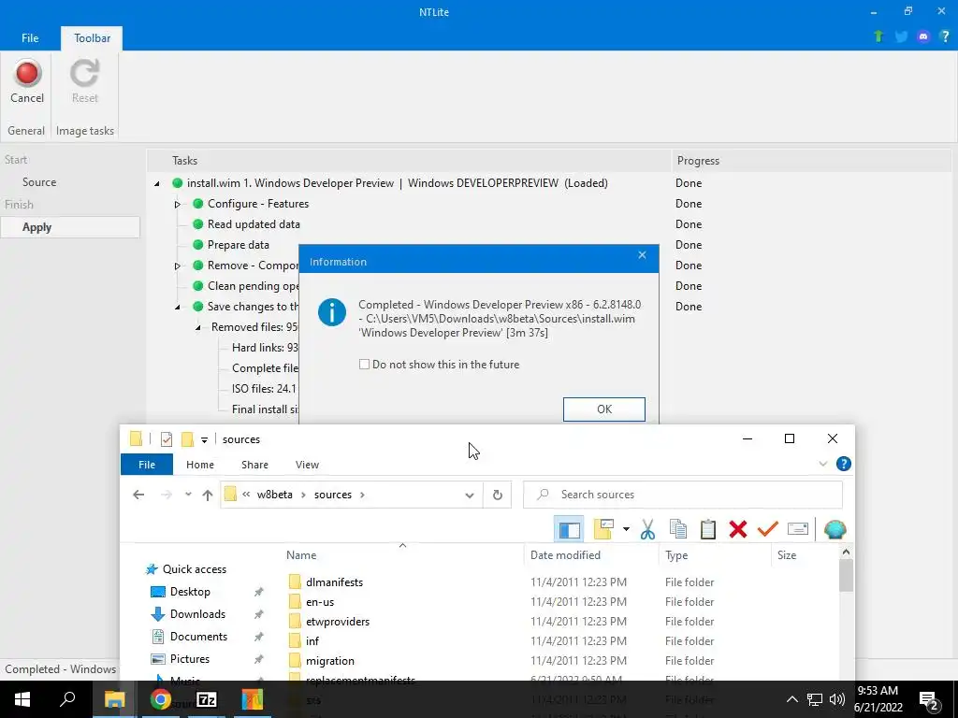Click the new folder icon in Explorer title bar

pyautogui.click(x=187, y=439)
